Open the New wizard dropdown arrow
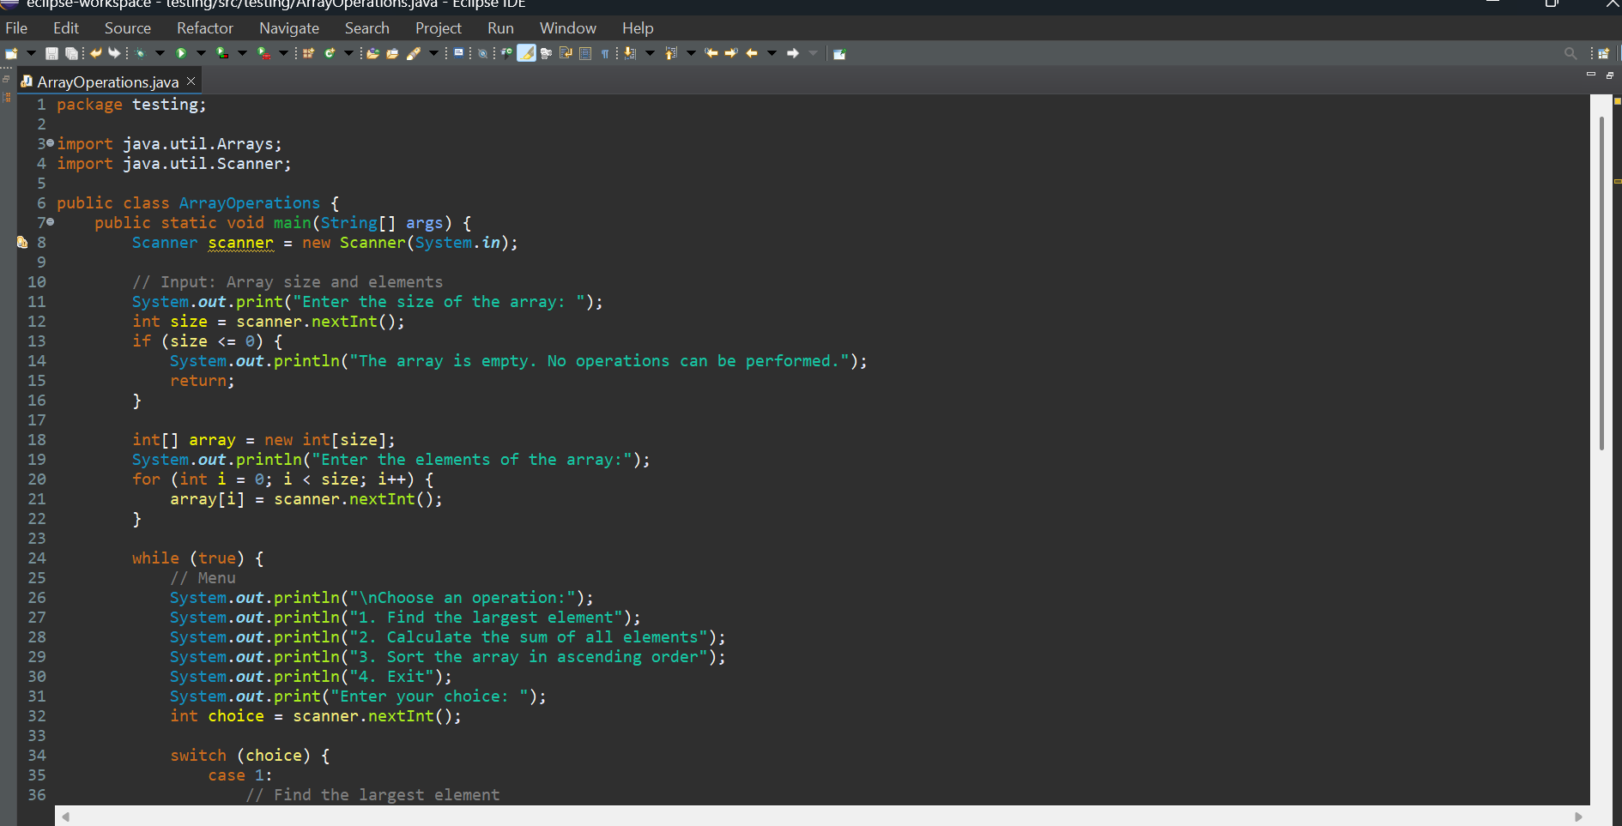This screenshot has height=826, width=1622. 31,53
